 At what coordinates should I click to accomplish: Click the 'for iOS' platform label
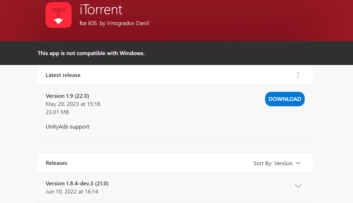88,23
